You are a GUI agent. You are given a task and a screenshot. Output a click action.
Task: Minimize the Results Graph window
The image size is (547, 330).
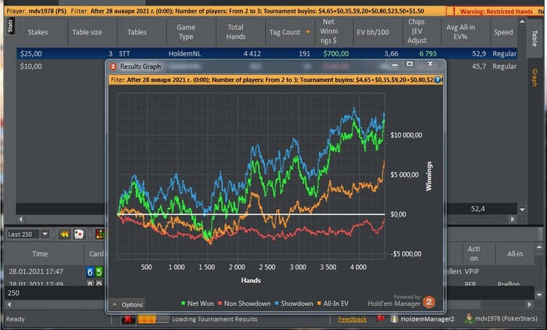pos(395,64)
